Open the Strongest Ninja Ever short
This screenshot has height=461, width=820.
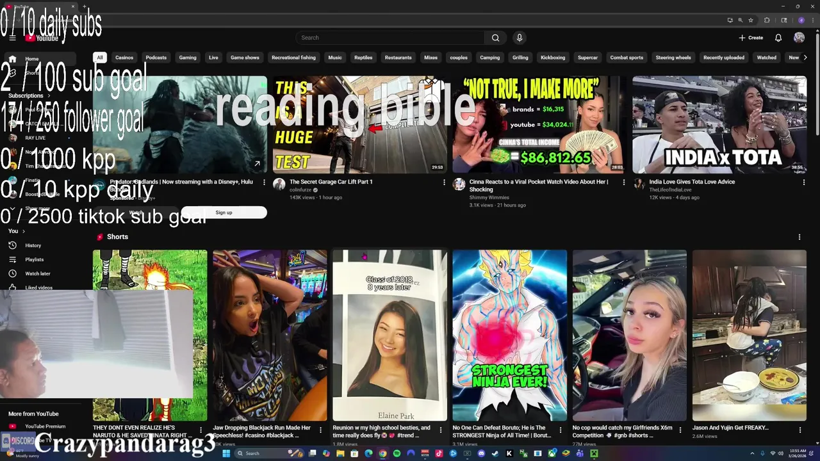tap(509, 335)
